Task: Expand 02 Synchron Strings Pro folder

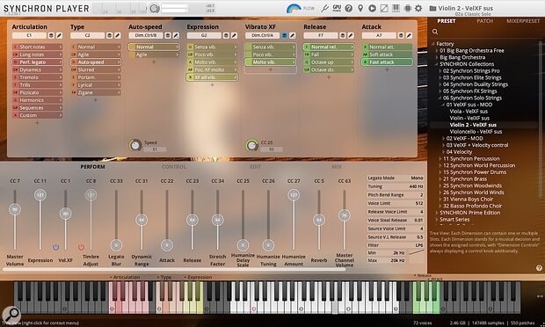Action: (x=440, y=71)
